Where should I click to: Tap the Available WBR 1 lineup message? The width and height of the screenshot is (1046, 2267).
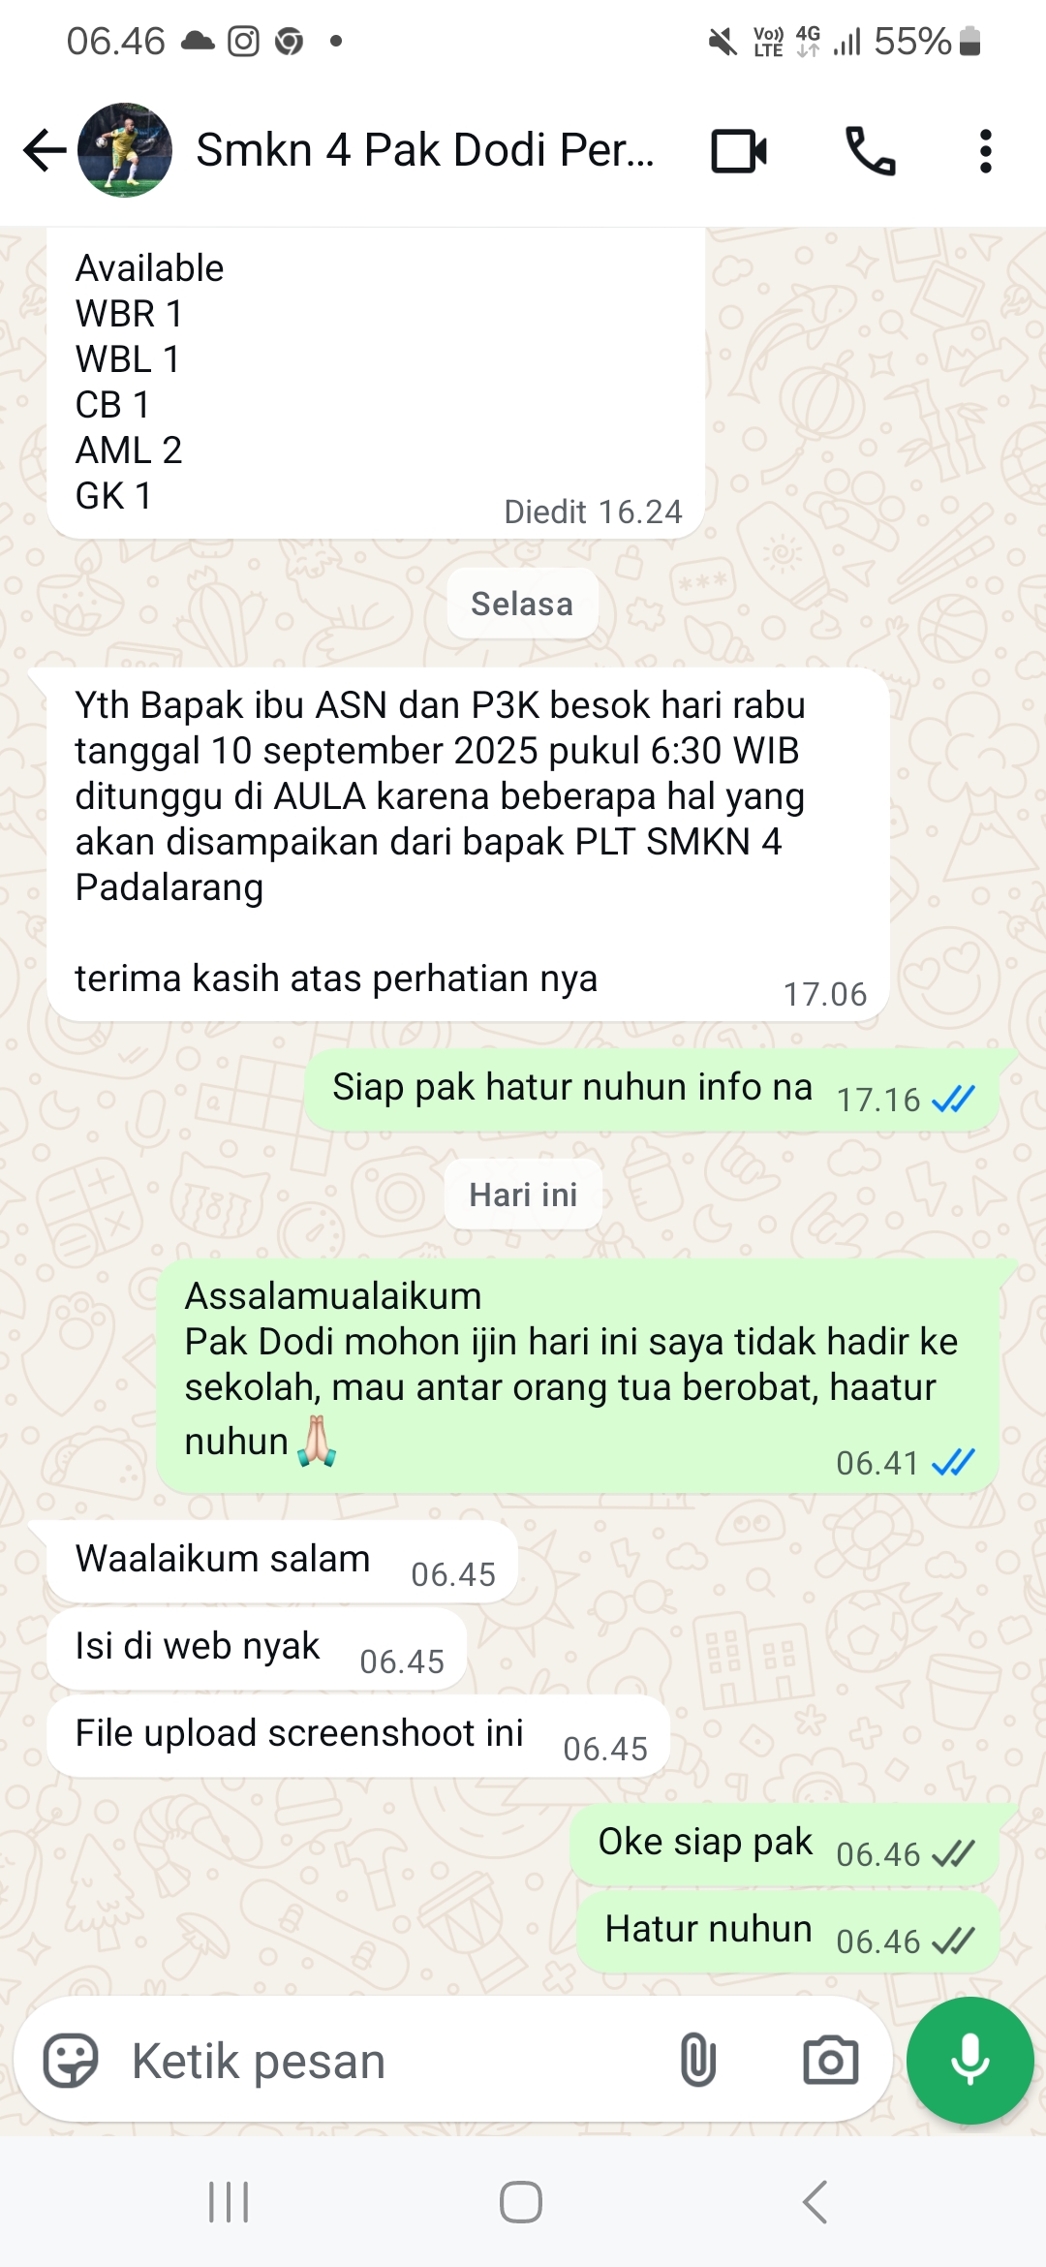(376, 383)
